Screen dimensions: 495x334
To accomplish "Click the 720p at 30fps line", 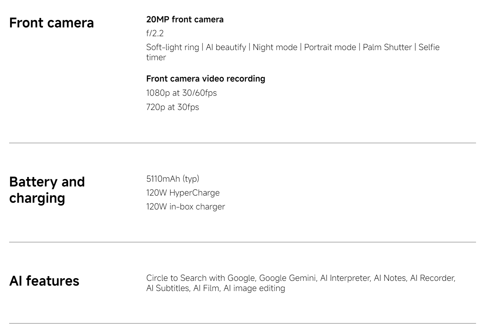I will click(172, 107).
